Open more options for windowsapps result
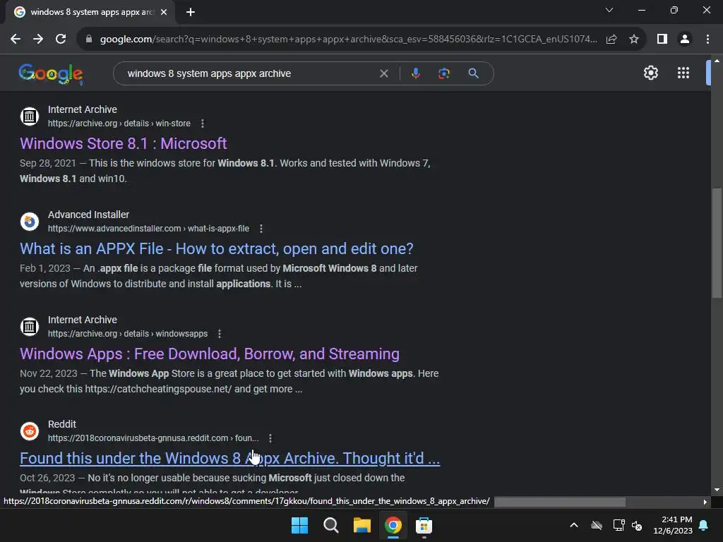723x542 pixels. pyautogui.click(x=220, y=334)
